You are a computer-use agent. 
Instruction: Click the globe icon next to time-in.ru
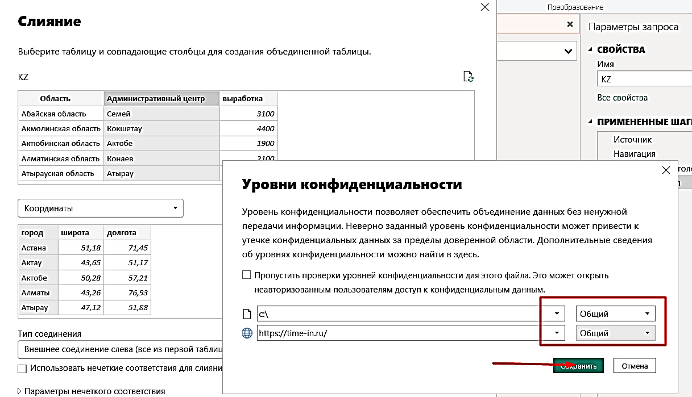(247, 333)
